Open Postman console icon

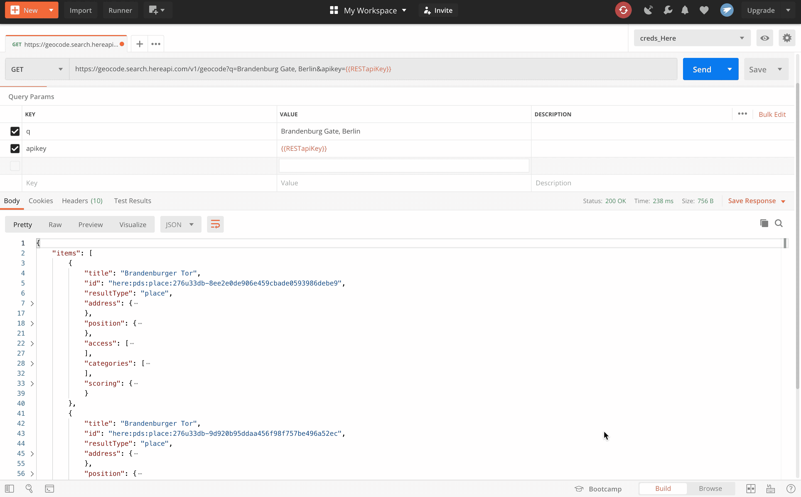(49, 489)
